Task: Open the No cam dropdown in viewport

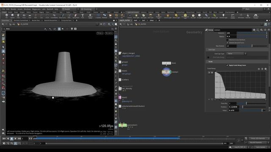Action: coord(109,33)
